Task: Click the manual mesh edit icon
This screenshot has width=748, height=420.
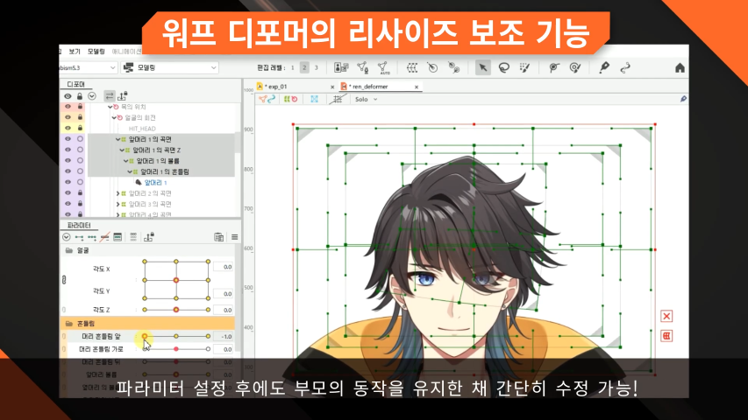Action: 362,67
